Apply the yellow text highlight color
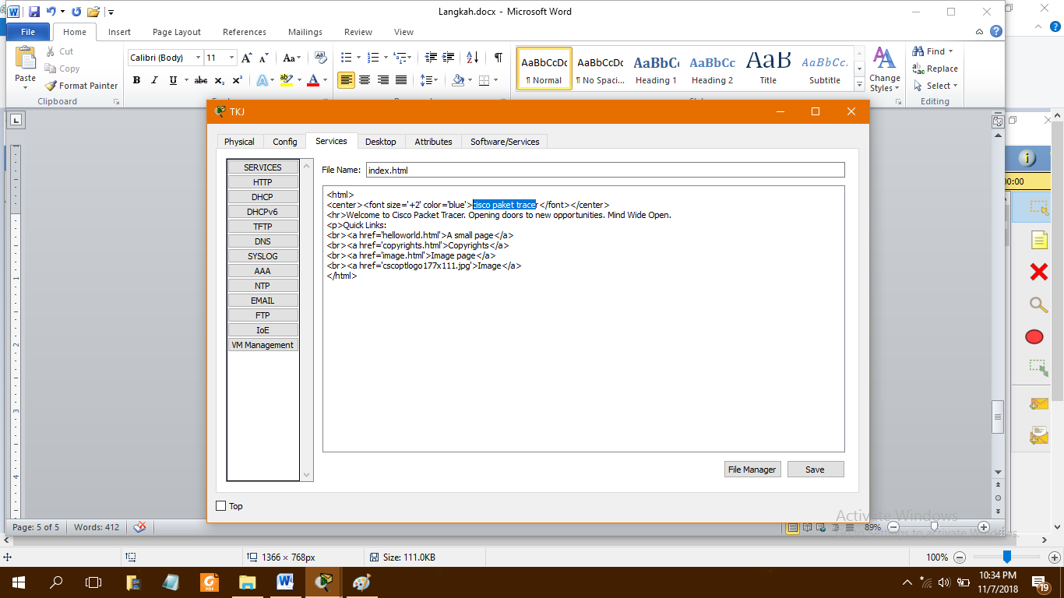This screenshot has height=598, width=1064. 286,80
